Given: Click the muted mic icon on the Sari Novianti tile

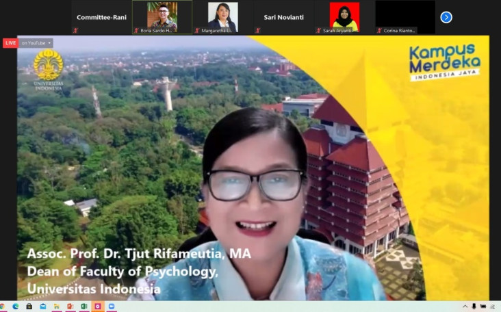Looking at the screenshot, I should (258, 31).
